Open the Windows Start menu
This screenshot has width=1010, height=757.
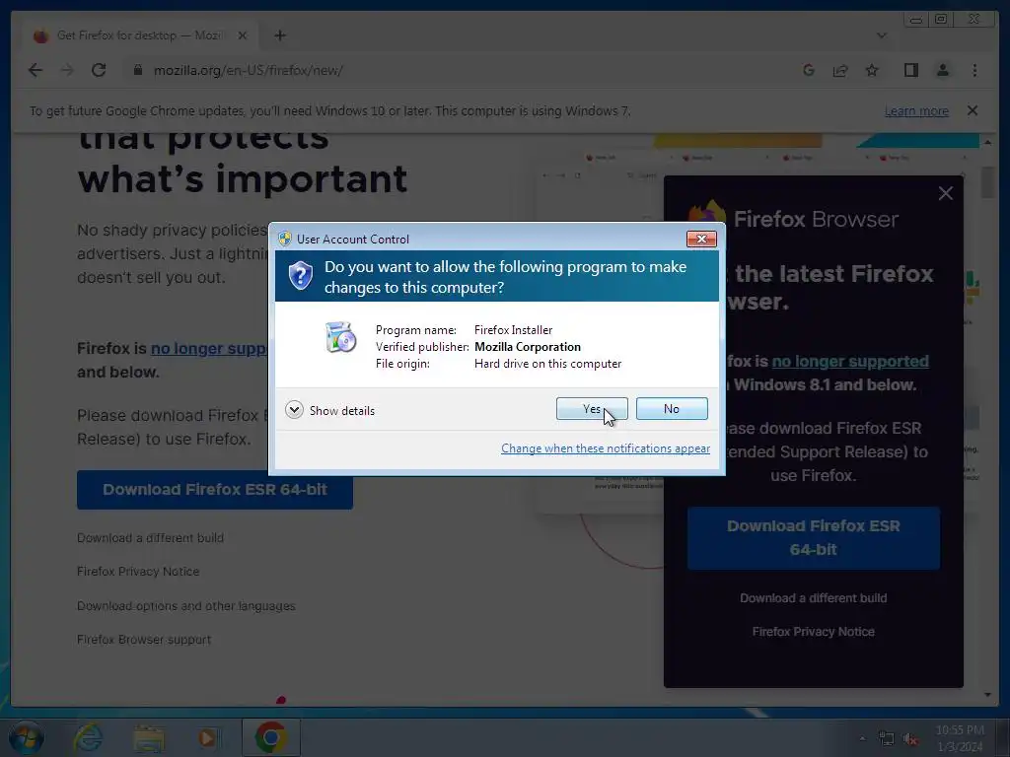click(x=27, y=737)
